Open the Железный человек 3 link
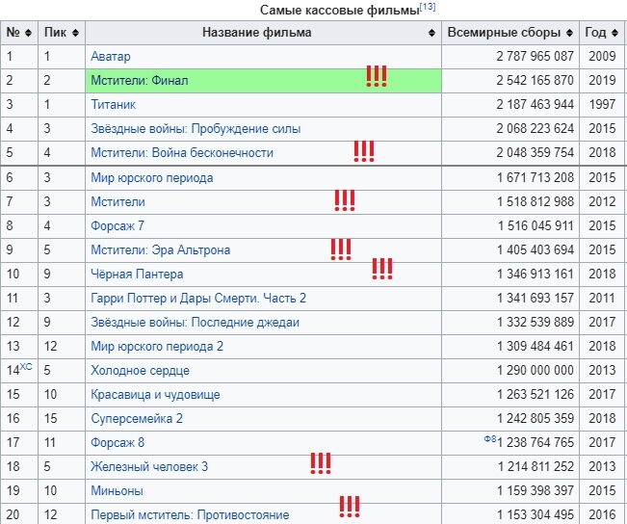The image size is (627, 524). coord(149,466)
